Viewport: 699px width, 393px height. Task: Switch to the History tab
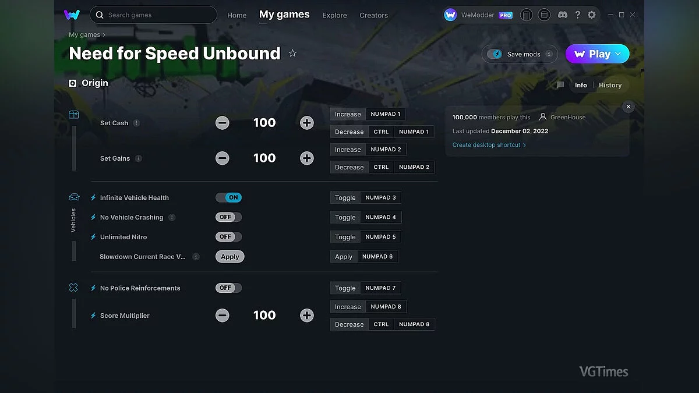[610, 85]
